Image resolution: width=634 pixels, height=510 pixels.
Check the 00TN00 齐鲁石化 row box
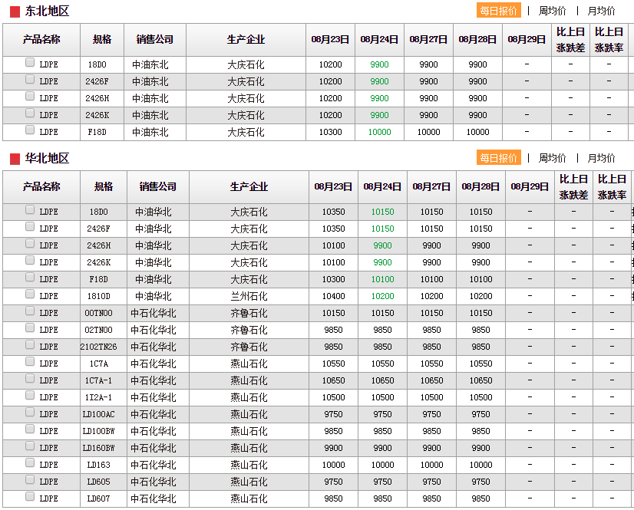(x=29, y=311)
